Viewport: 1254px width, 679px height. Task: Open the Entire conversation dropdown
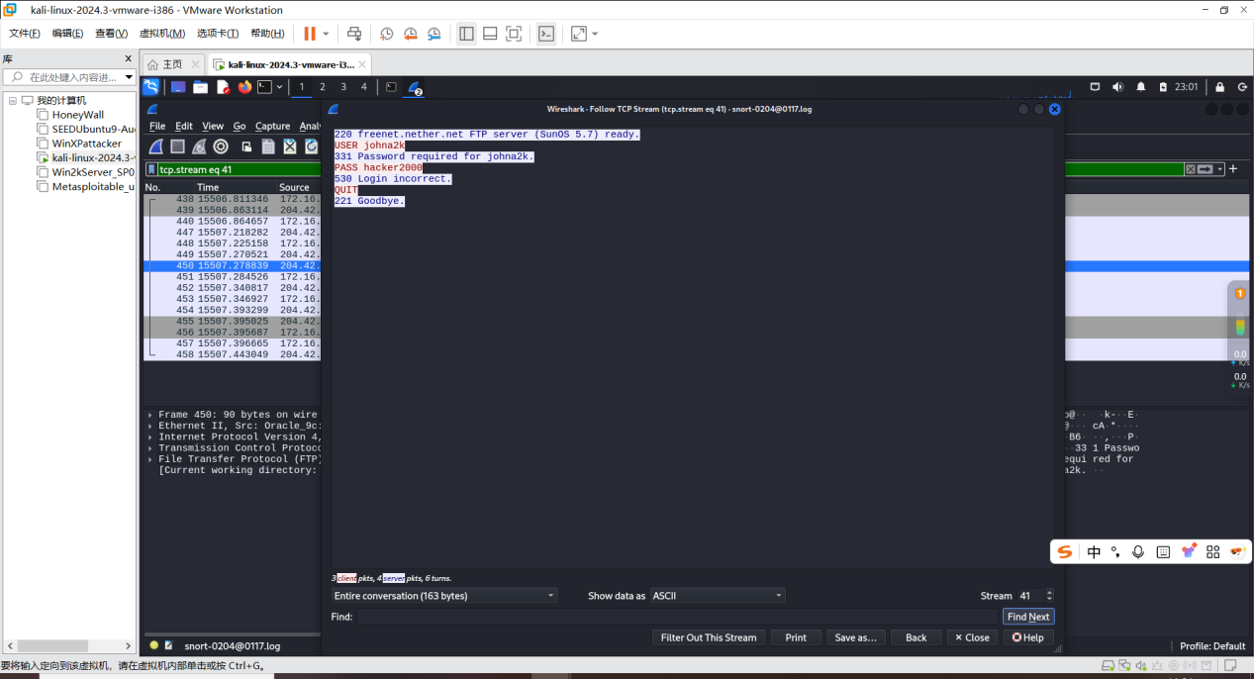tap(444, 596)
